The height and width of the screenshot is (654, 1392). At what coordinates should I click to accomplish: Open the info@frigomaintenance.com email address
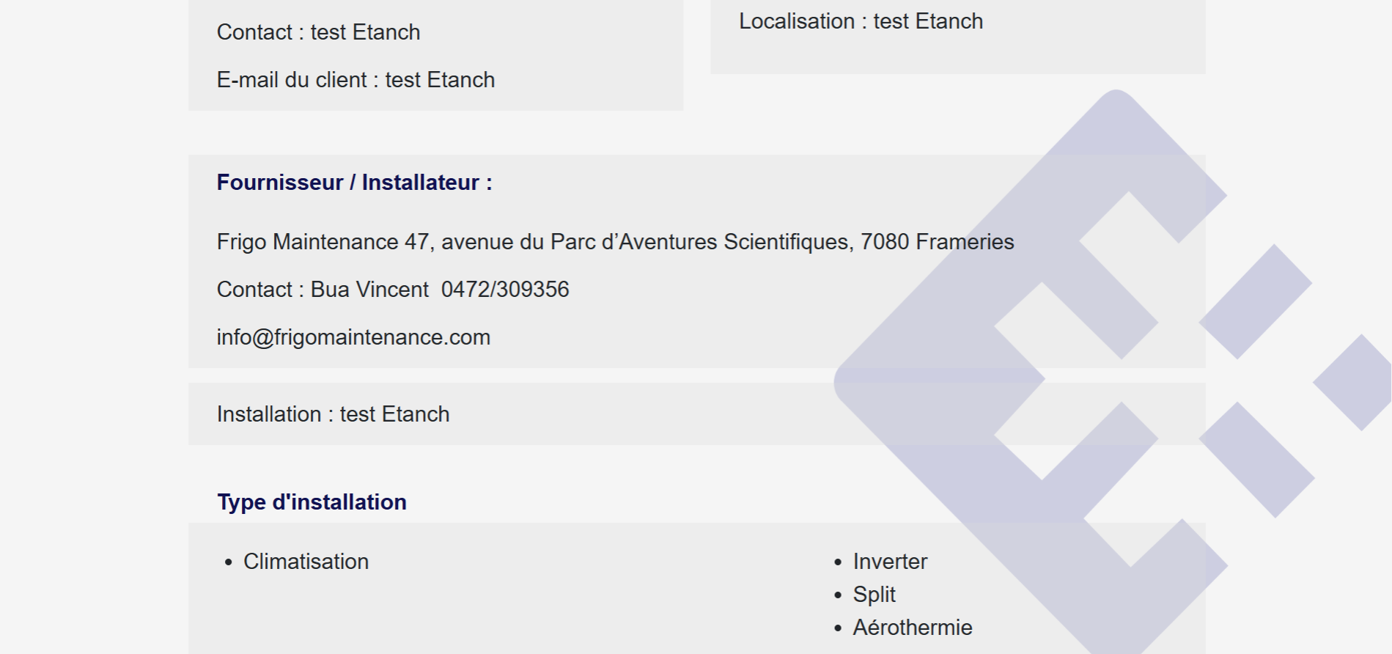[353, 337]
